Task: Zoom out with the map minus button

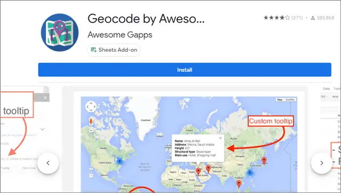Action: pos(91,176)
